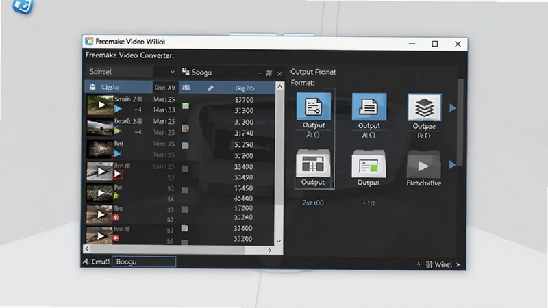548x308 pixels.
Task: Click the +11 link
Action: (368, 203)
